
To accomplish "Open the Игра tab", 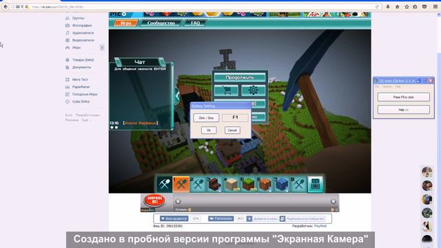I will pos(125,23).
